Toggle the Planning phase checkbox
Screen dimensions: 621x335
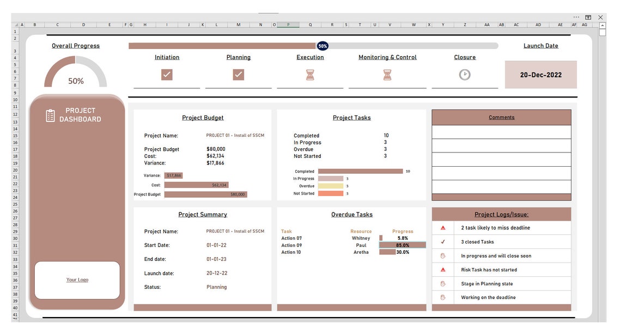239,74
